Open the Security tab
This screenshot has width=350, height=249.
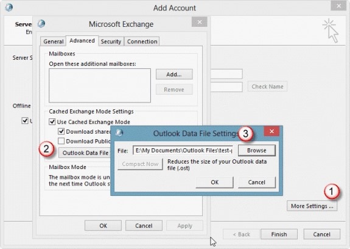[x=111, y=41]
